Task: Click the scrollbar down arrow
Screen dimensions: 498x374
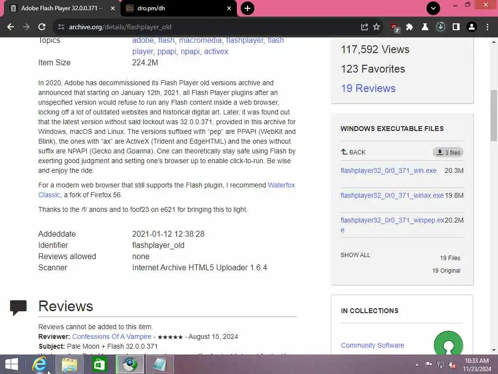Action: (494, 350)
